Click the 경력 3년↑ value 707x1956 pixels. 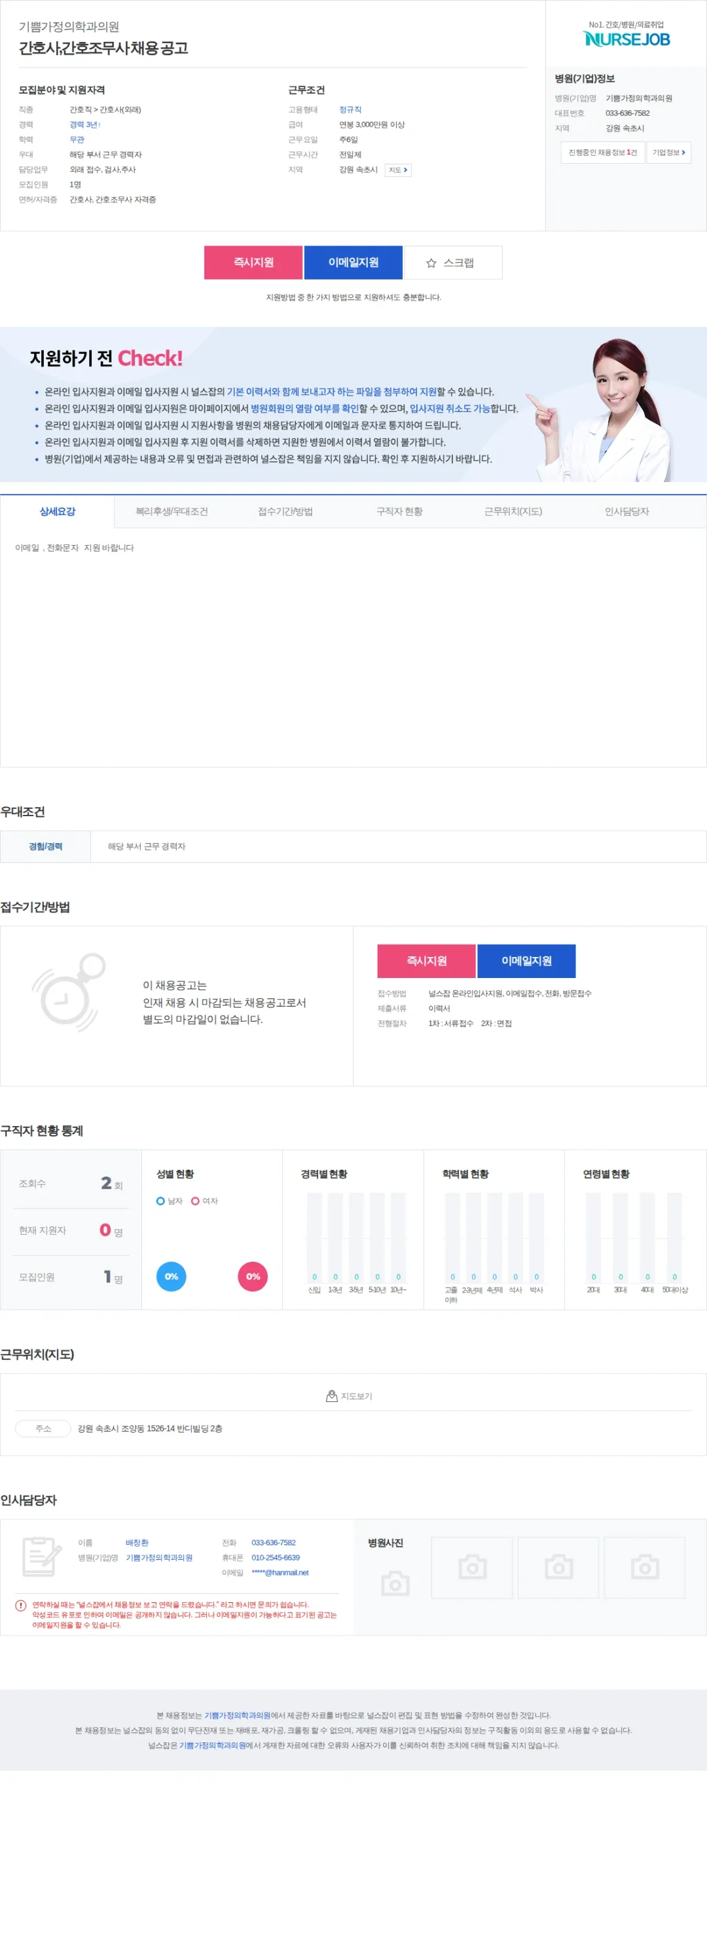(x=85, y=124)
